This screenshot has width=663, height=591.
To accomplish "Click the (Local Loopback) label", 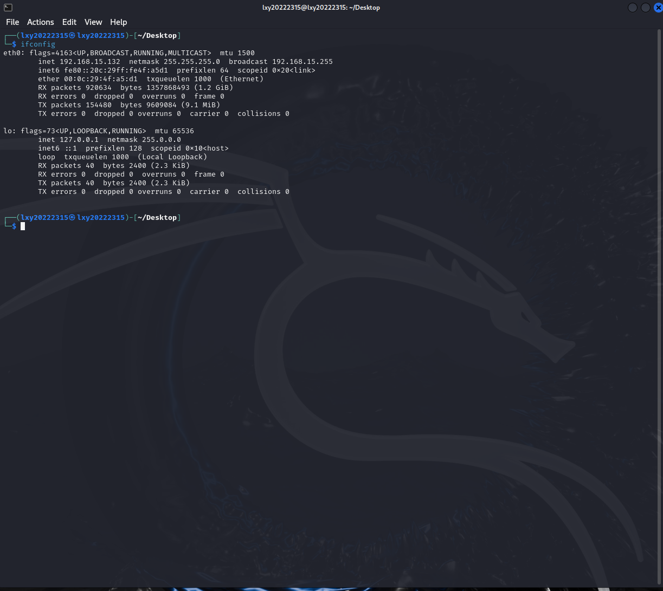I will [172, 157].
